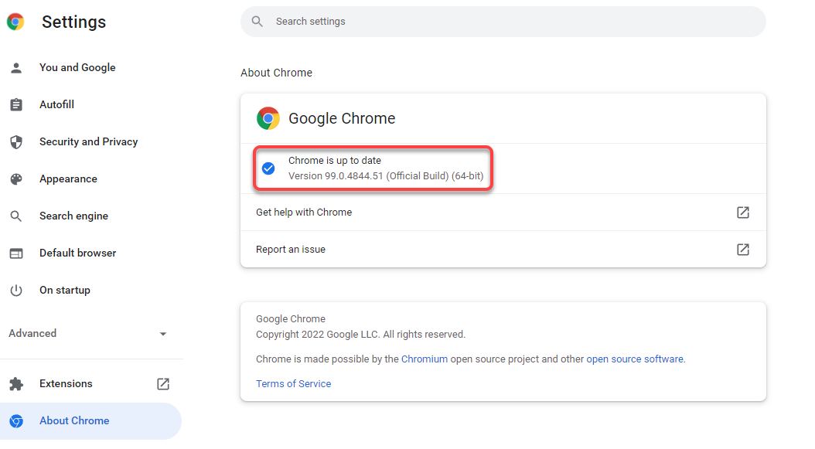This screenshot has height=449, width=815.
Task: Click the Default browser window icon
Action: pos(16,253)
